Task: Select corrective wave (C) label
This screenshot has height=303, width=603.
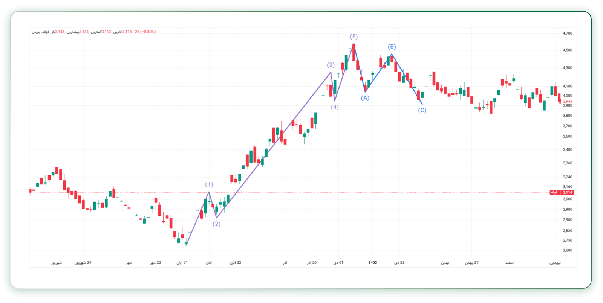Action: 422,110
